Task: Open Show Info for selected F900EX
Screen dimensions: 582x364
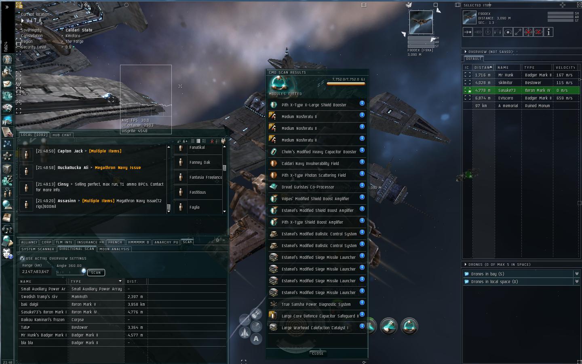Action: point(548,32)
